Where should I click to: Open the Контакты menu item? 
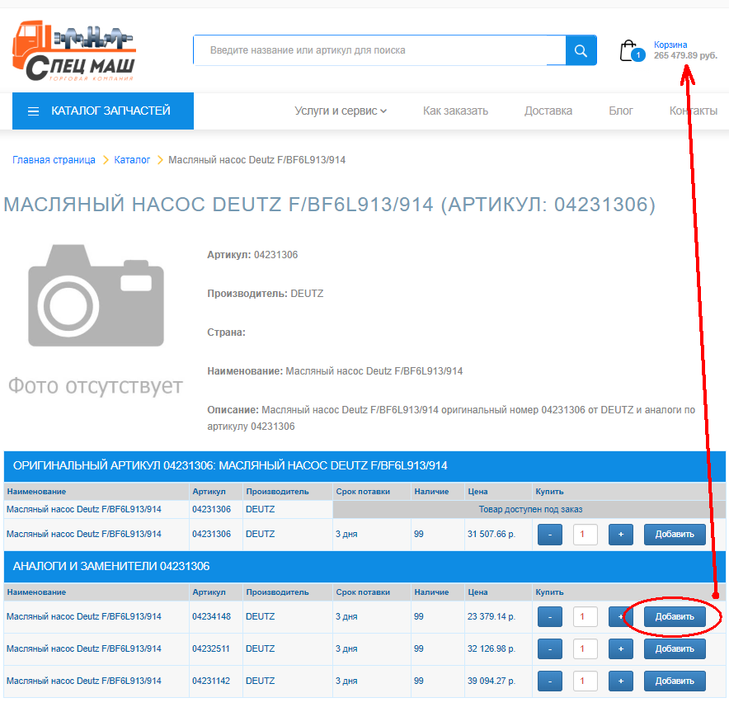(694, 111)
